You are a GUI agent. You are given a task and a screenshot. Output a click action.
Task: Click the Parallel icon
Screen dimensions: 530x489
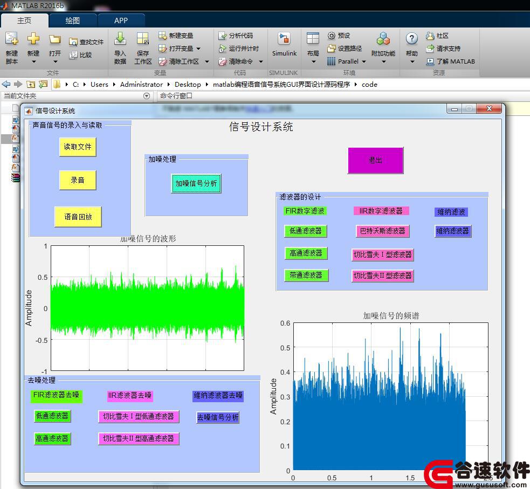(x=331, y=61)
